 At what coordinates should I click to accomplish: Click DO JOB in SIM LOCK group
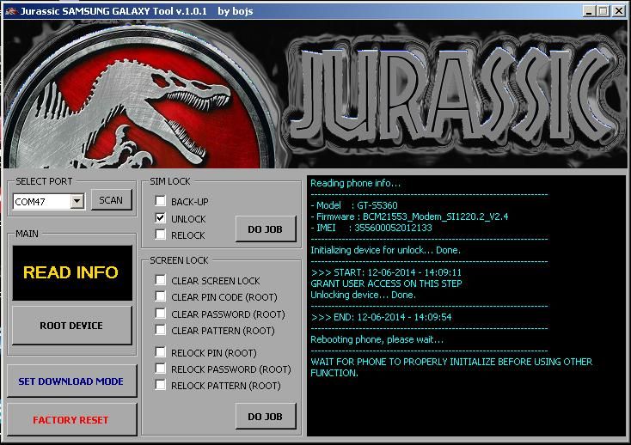(x=265, y=229)
